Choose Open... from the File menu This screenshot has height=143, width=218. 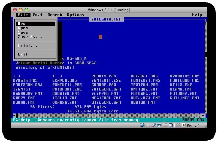point(35,28)
